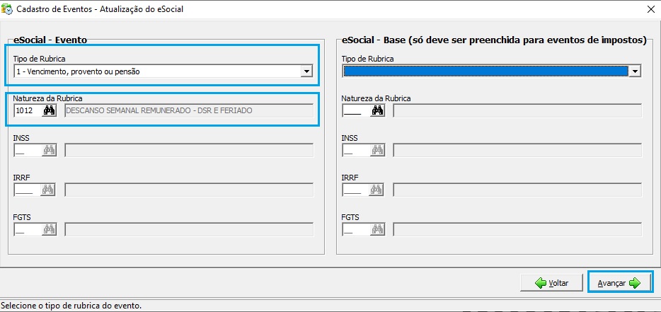Click the IRRF description box in eSocial - Evento
This screenshot has height=312, width=661.
pyautogui.click(x=189, y=190)
